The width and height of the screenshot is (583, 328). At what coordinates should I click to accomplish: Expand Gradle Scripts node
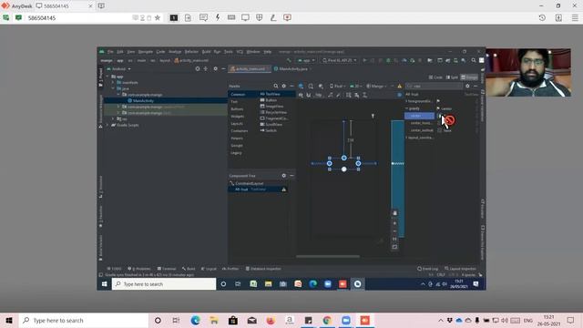point(107,125)
